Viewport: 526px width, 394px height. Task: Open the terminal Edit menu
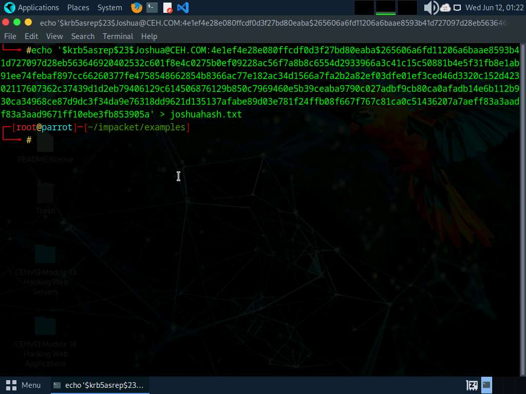click(31, 36)
